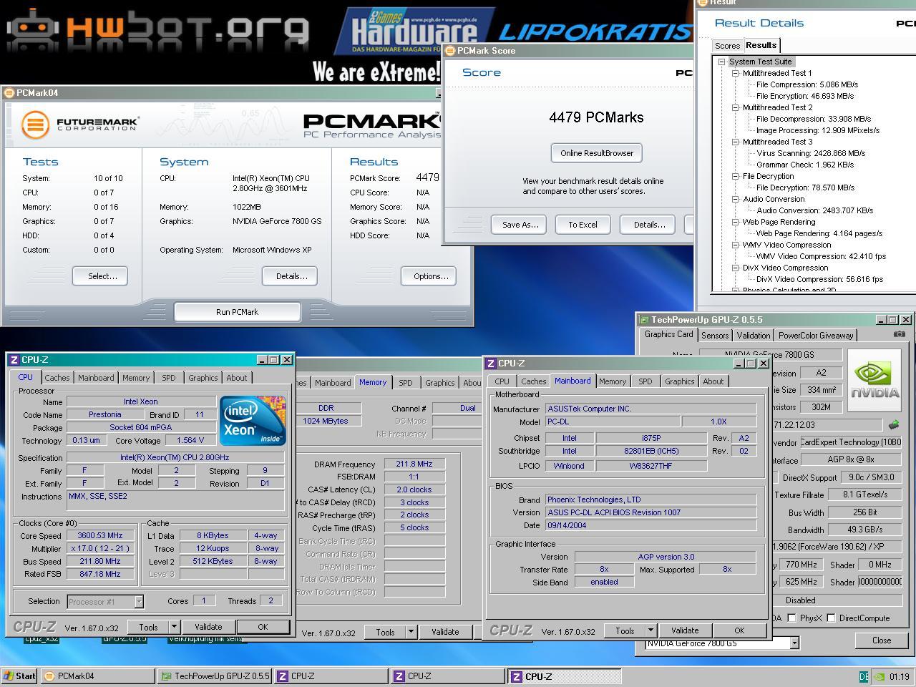The image size is (916, 687).
Task: Click the To Excel button
Action: point(583,225)
